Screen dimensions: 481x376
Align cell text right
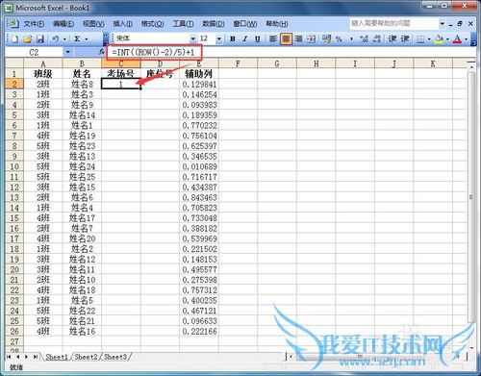(x=298, y=38)
